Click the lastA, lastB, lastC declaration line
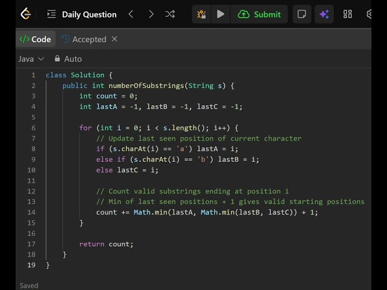 click(161, 107)
